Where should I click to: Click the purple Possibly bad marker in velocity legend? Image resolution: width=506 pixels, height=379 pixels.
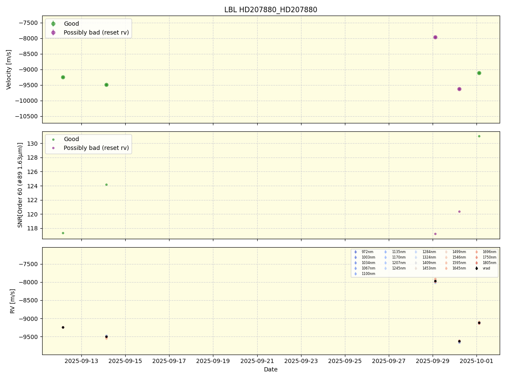click(x=53, y=33)
